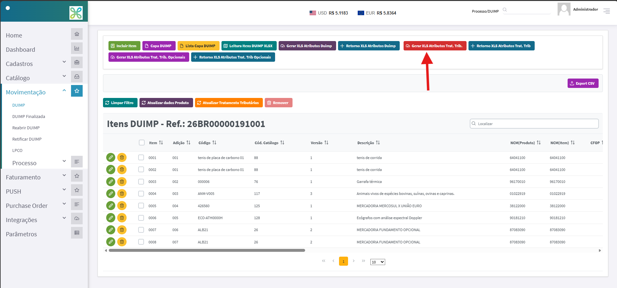617x288 pixels.
Task: Click the Integrações cloud icon
Action: (x=77, y=219)
